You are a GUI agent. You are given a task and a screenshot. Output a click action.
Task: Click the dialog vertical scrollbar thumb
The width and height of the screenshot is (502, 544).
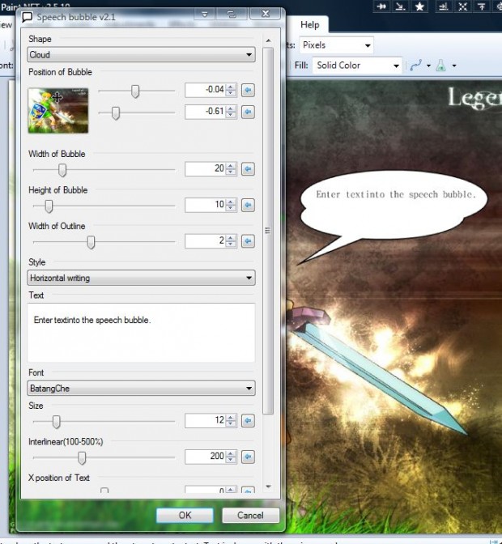268,231
